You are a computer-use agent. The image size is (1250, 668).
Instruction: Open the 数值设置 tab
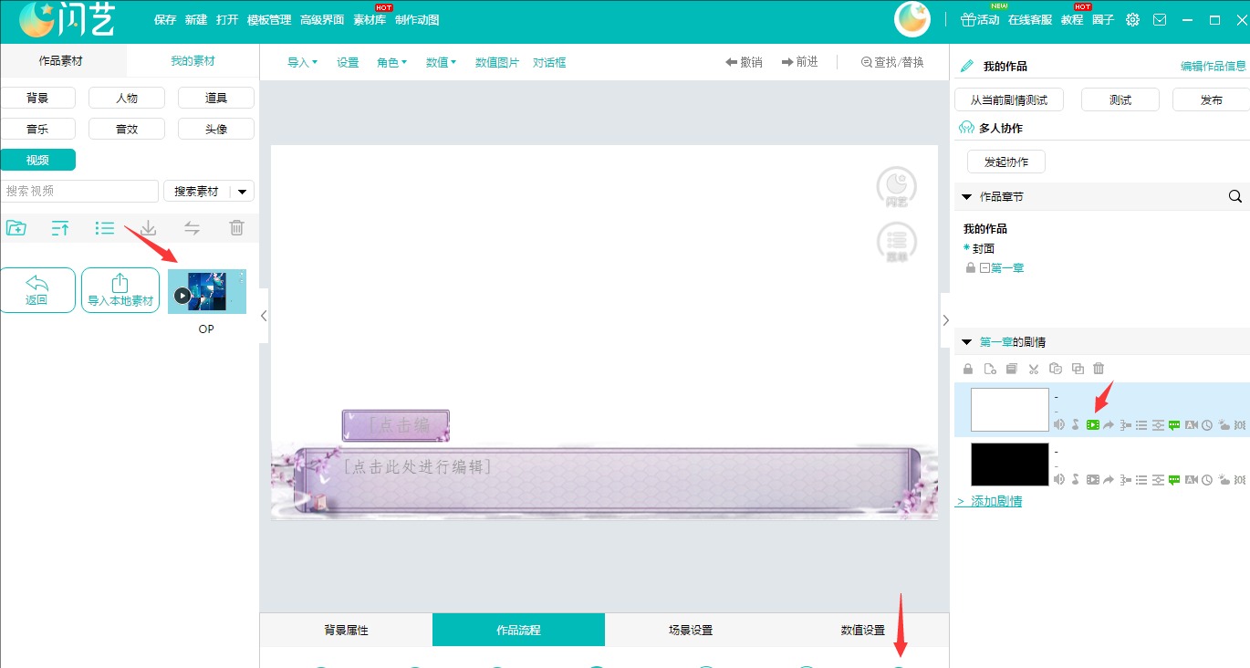click(x=863, y=630)
